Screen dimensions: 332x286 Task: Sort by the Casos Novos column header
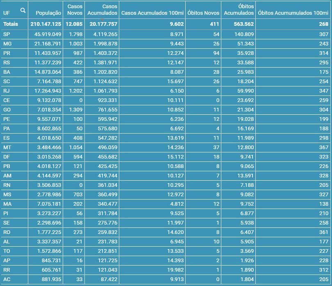74,10
